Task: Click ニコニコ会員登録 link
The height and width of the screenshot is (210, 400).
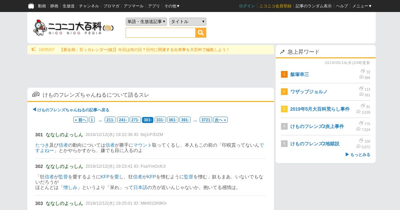Action: click(x=275, y=6)
